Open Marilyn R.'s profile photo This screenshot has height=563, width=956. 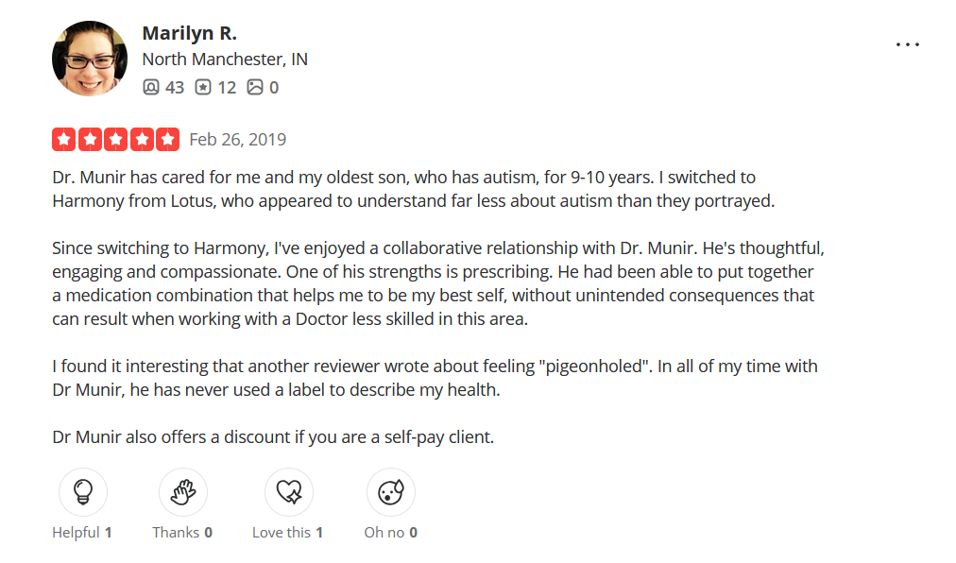[x=89, y=59]
